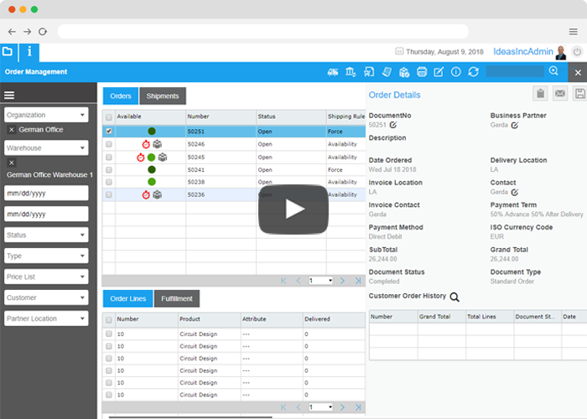
Task: Click the red timer icon on order 50246
Action: 146,144
